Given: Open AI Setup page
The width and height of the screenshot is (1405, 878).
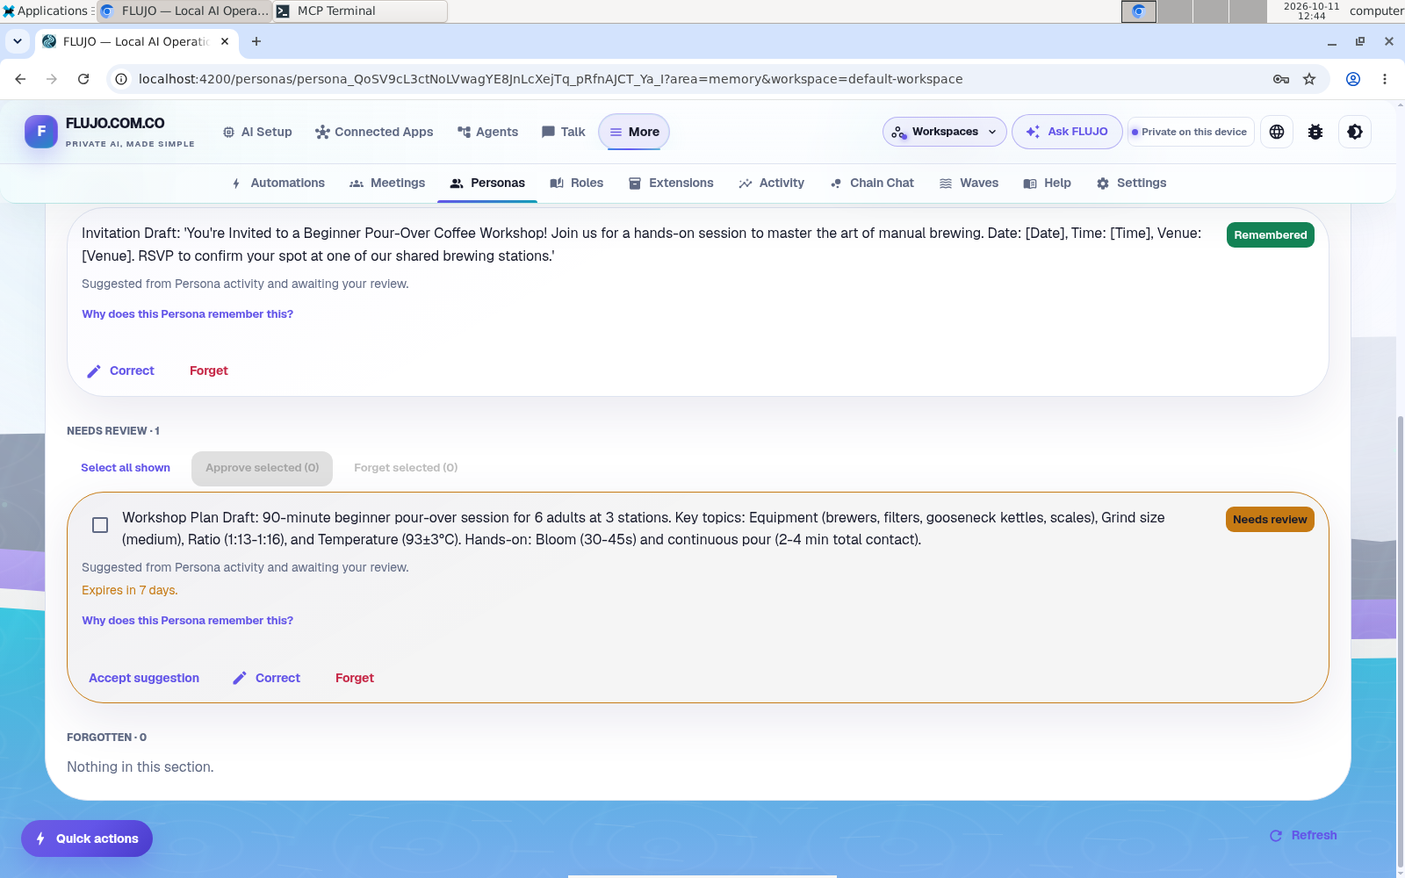Looking at the screenshot, I should (257, 132).
